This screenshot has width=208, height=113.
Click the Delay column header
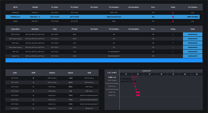click(173, 29)
